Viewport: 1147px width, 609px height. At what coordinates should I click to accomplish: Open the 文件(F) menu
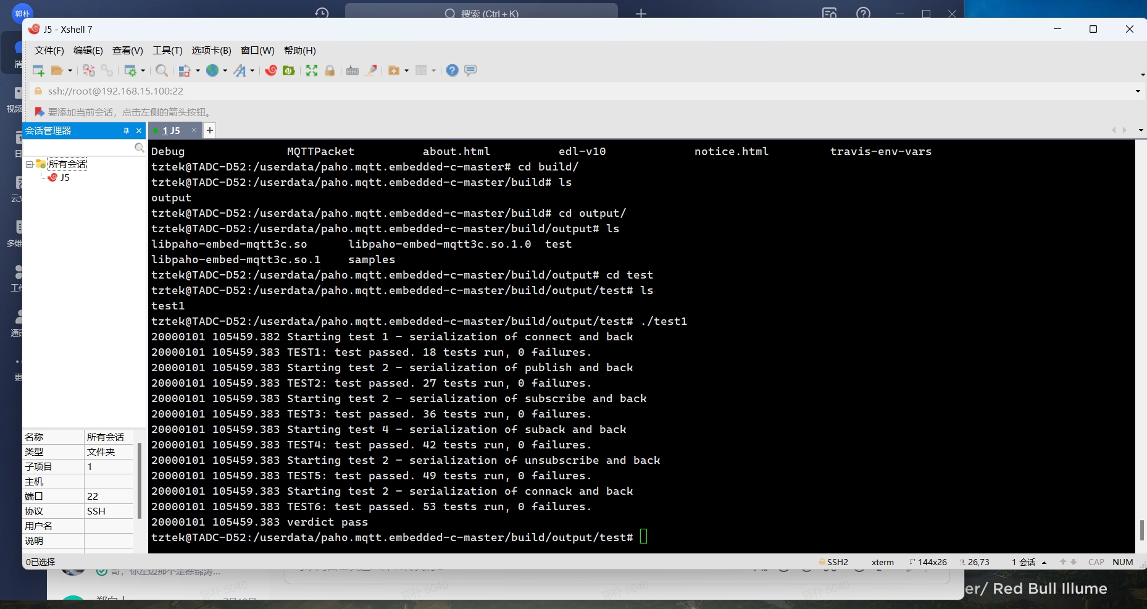pyautogui.click(x=49, y=51)
